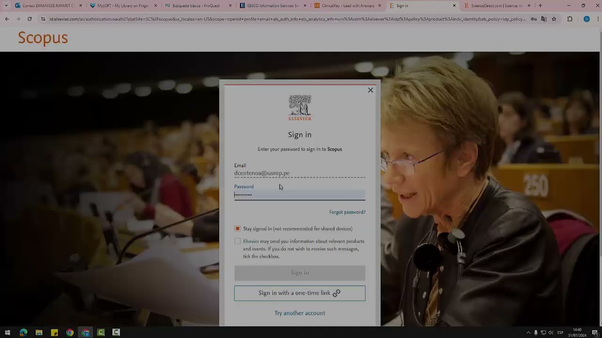Focus the Password input field

(300, 194)
